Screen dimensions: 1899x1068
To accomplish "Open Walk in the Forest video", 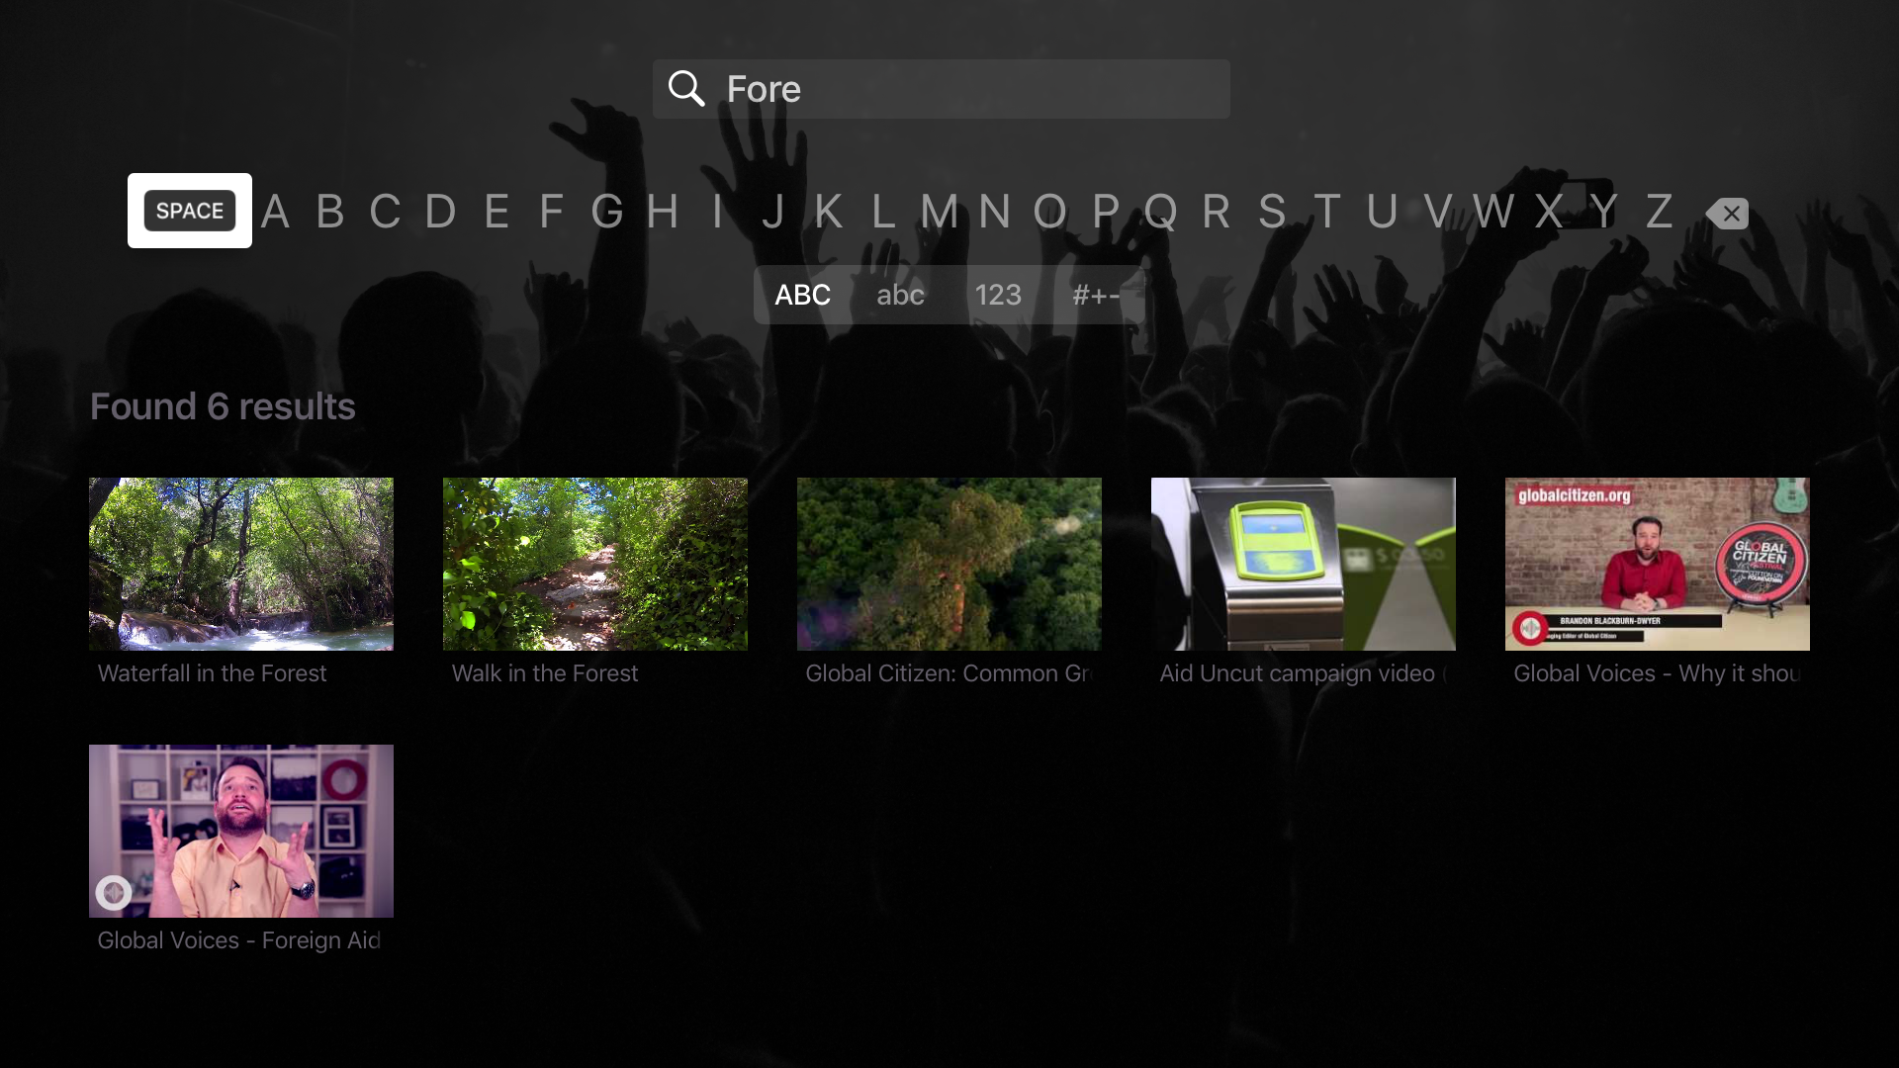I will pyautogui.click(x=594, y=564).
